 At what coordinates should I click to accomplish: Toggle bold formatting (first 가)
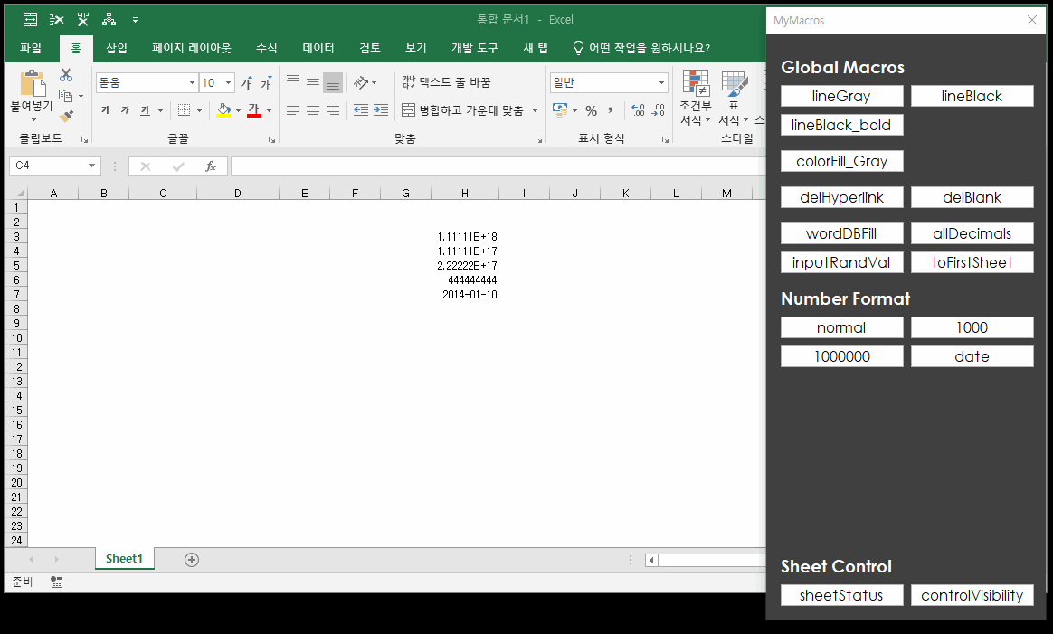click(106, 110)
